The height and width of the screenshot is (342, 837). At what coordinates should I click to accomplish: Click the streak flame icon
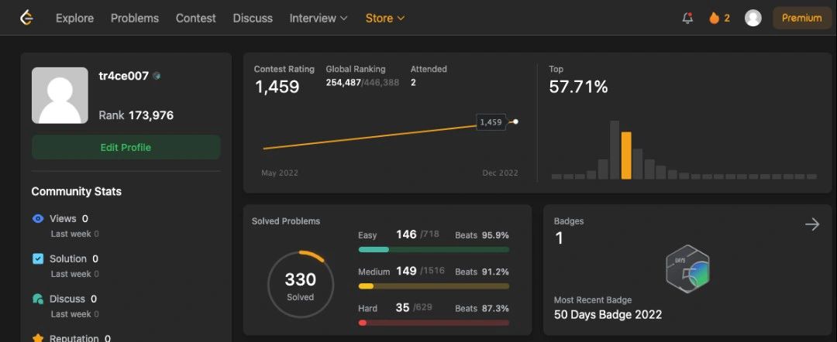pos(714,18)
